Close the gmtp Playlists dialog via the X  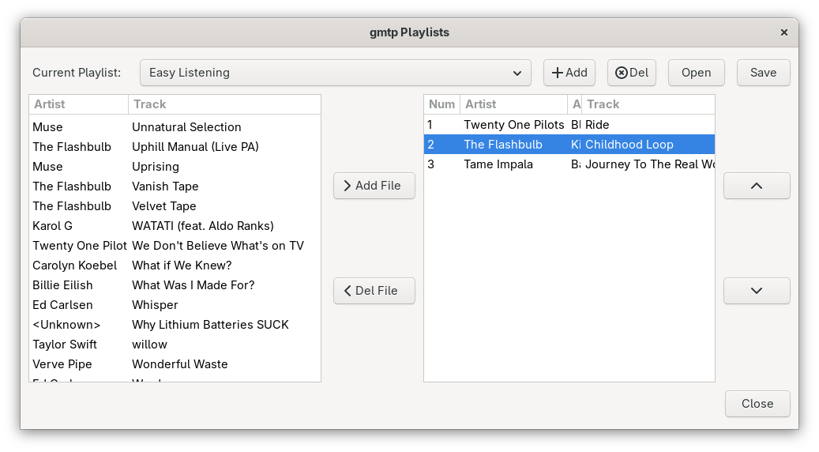[784, 32]
